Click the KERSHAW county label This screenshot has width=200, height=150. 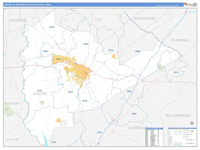(19, 20)
